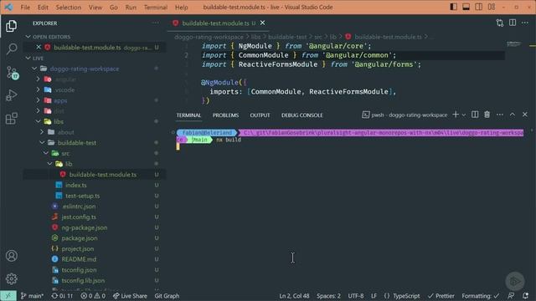Split the terminal panel
536x301 pixels.
tap(475, 115)
